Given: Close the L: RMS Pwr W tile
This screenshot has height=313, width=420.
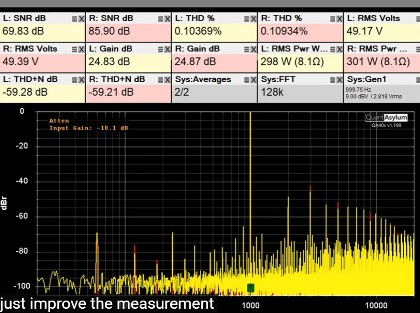Looking at the screenshot, I should [x=339, y=49].
